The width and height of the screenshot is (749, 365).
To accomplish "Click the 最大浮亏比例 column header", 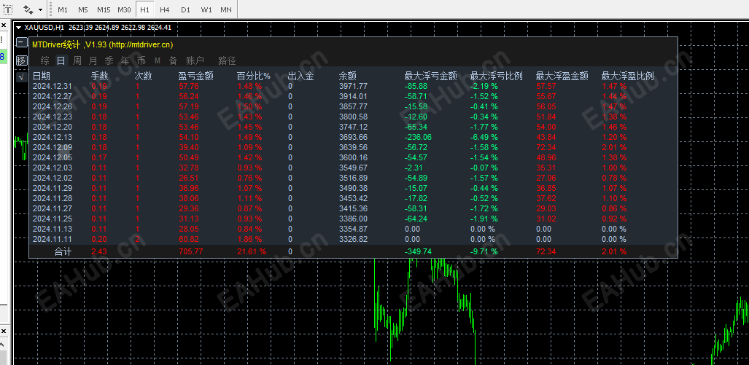I will 497,76.
